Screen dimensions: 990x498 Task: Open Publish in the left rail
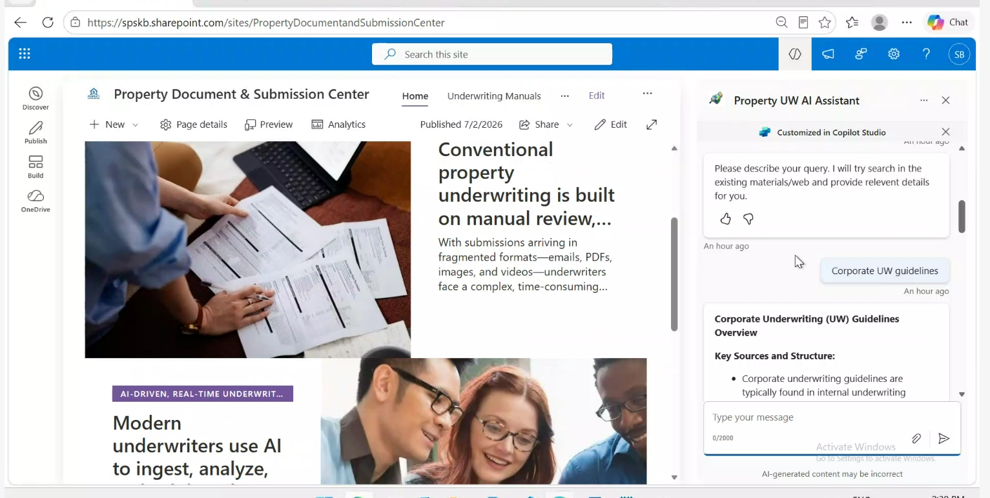click(36, 133)
